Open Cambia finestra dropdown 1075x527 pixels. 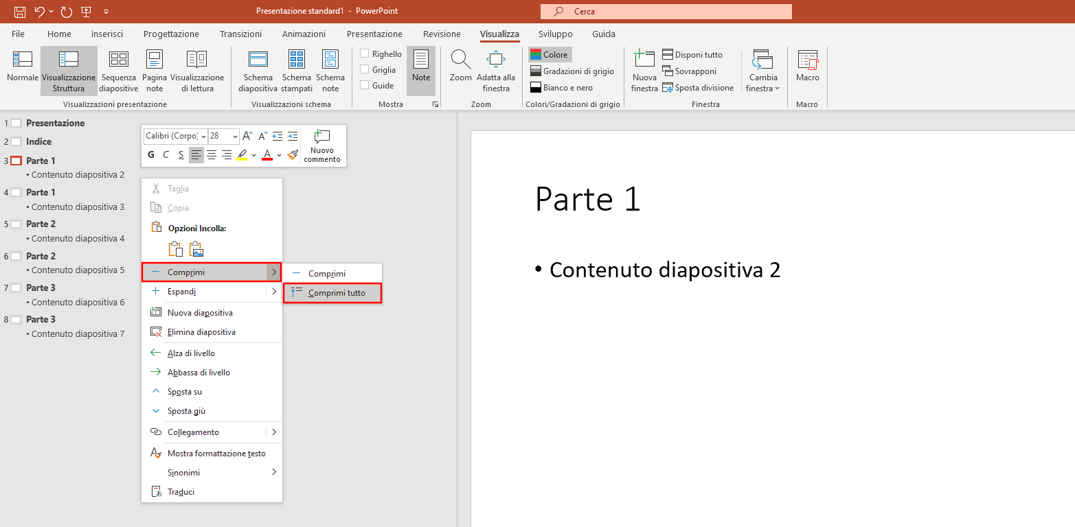click(x=763, y=71)
